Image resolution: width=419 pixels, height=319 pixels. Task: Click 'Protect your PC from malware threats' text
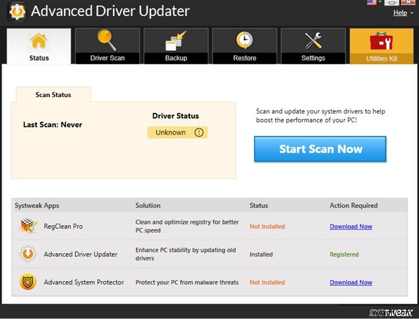pyautogui.click(x=187, y=282)
